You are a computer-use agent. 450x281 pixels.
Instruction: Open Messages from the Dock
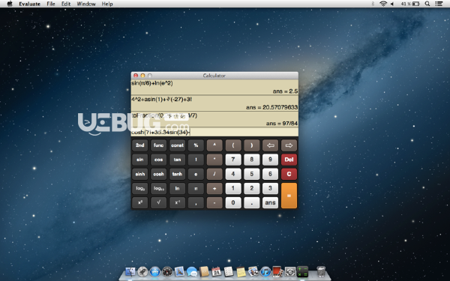coord(192,271)
